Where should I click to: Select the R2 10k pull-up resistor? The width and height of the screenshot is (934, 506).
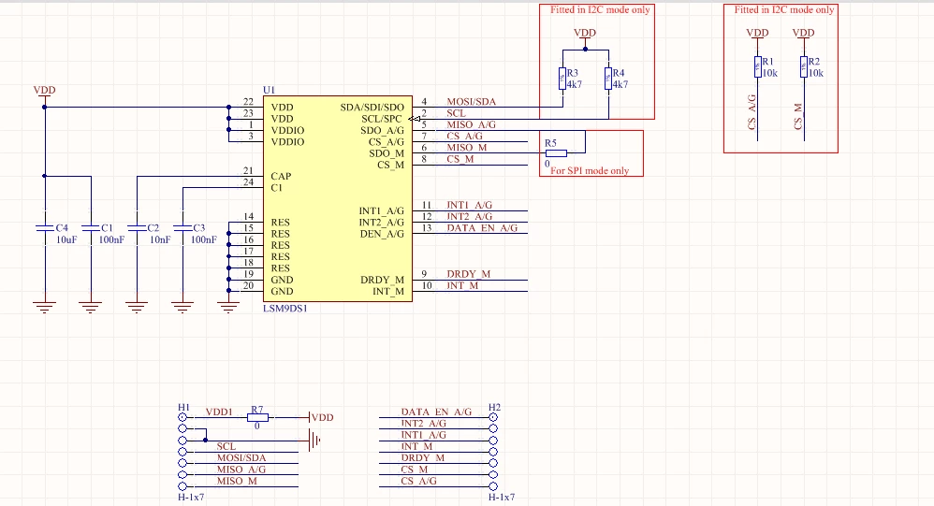(x=804, y=66)
